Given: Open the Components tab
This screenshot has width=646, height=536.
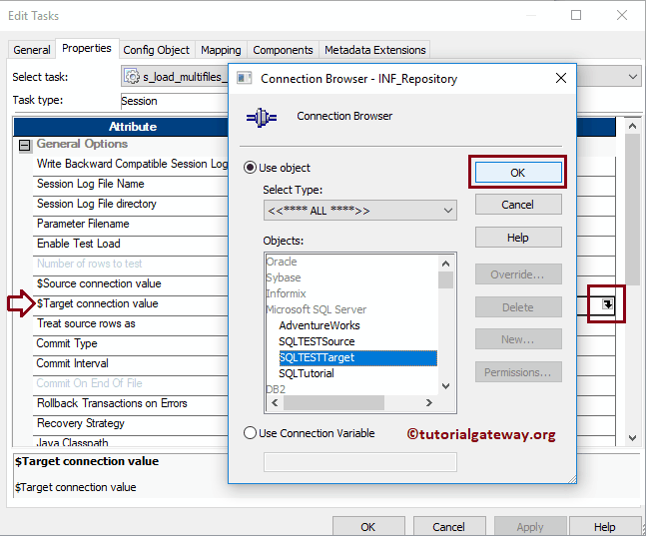Looking at the screenshot, I should click(283, 50).
